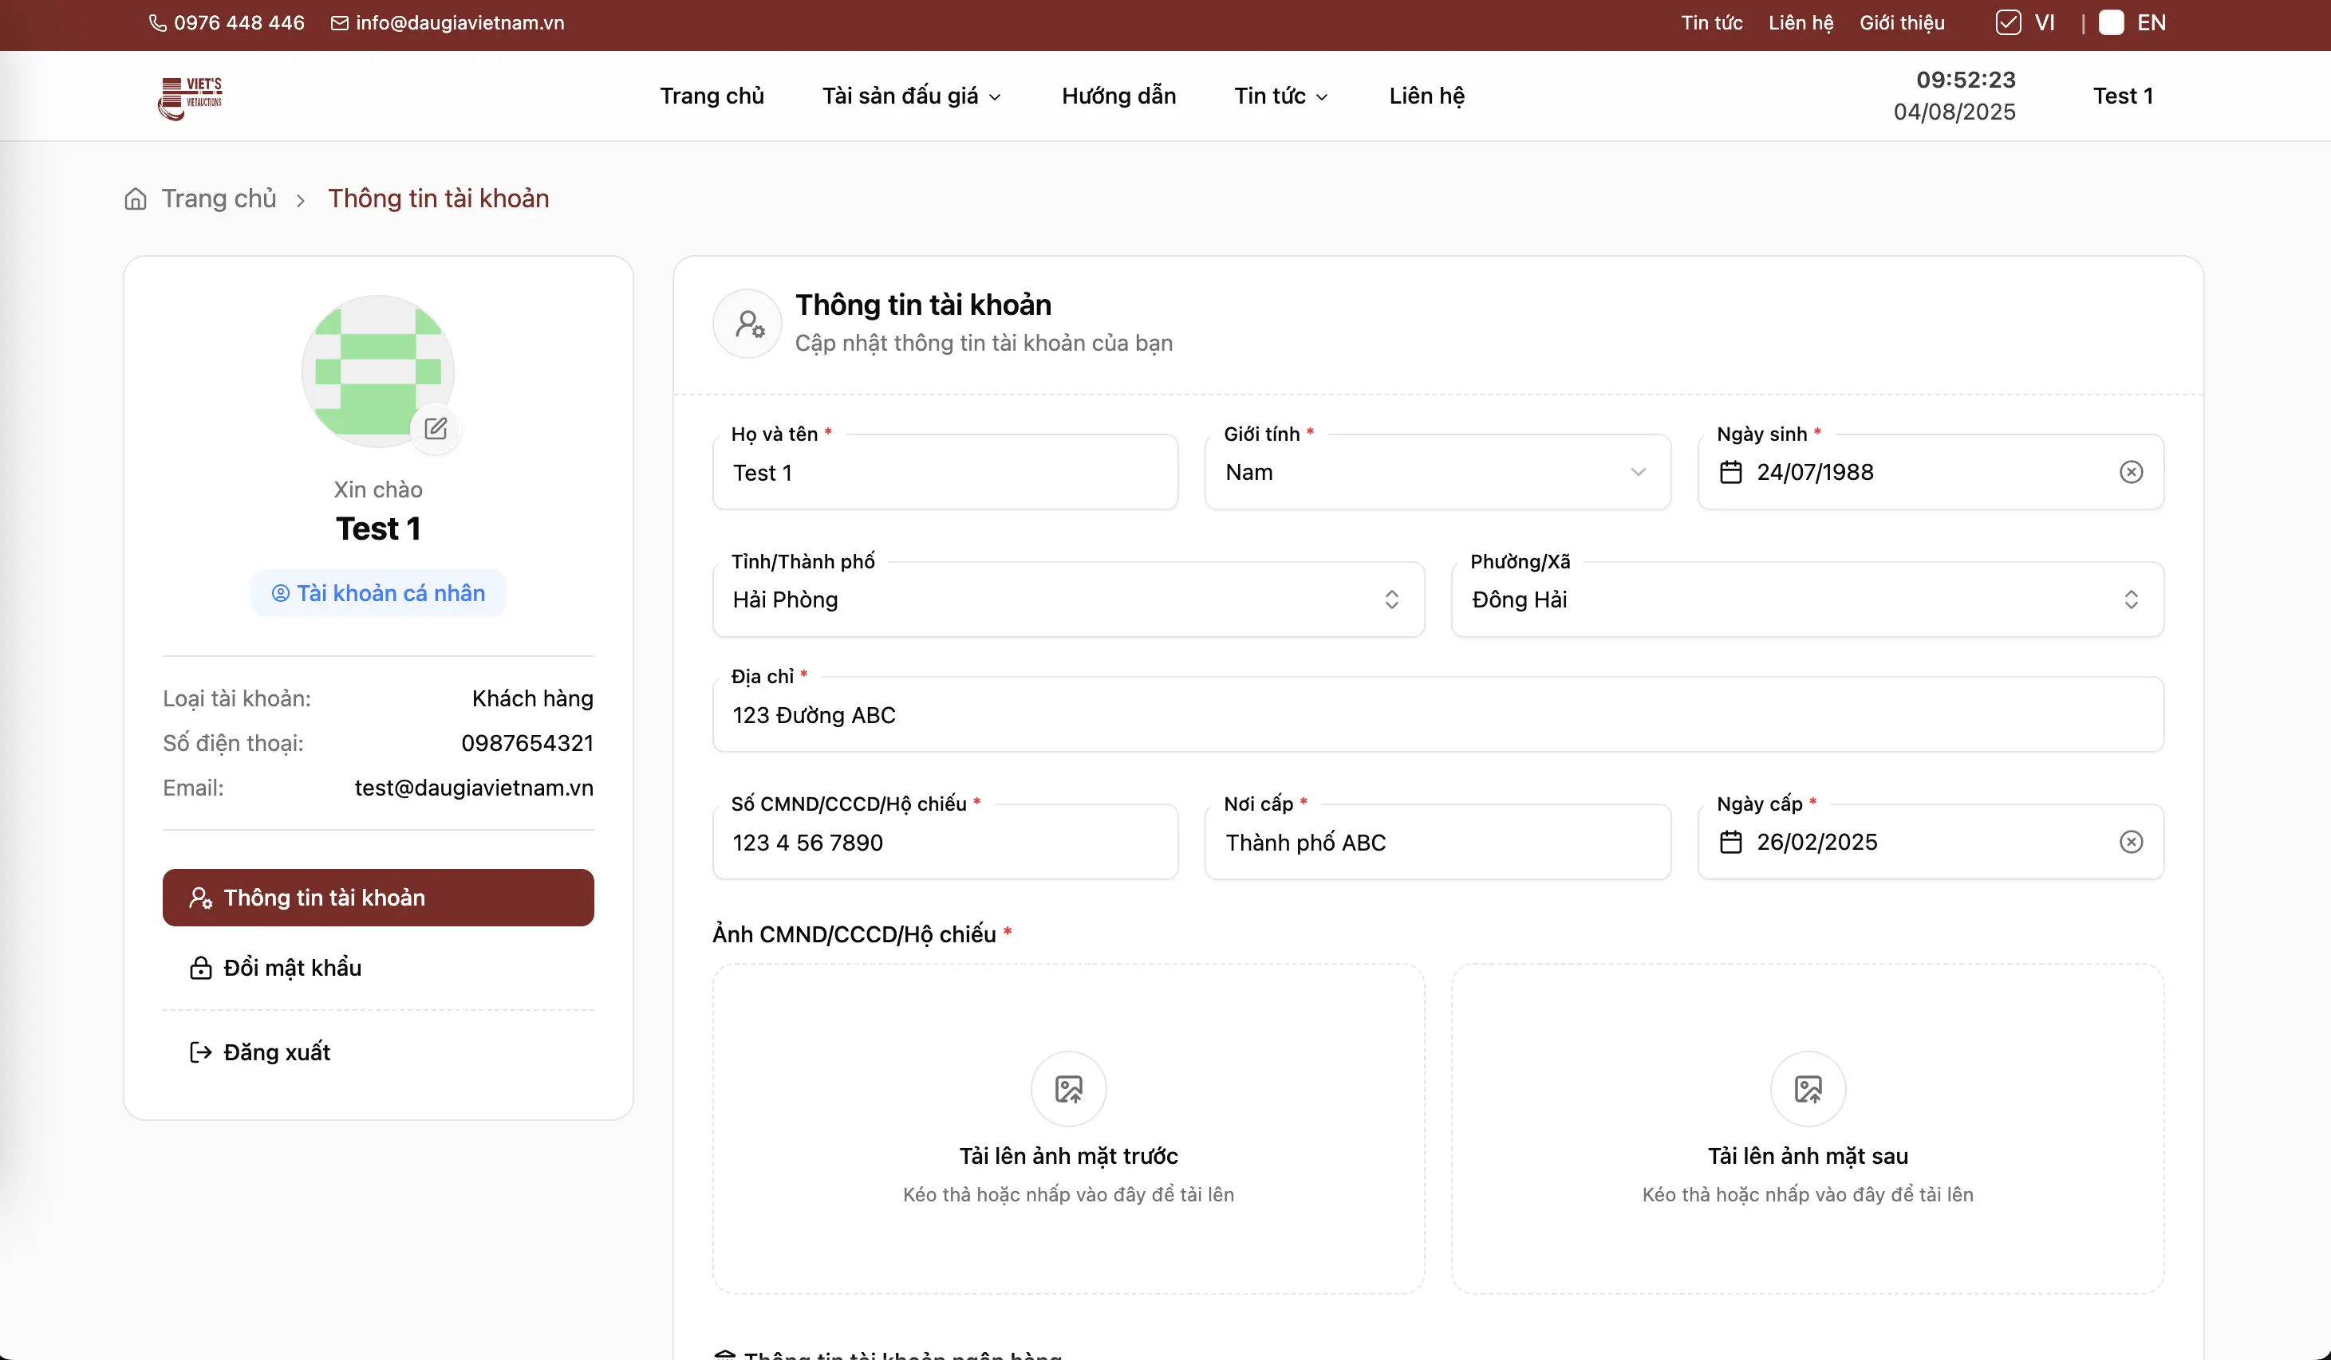Screen dimensions: 2331x1360
Task: Expand the Tỉnh/Thành phố selector
Action: coord(1067,600)
